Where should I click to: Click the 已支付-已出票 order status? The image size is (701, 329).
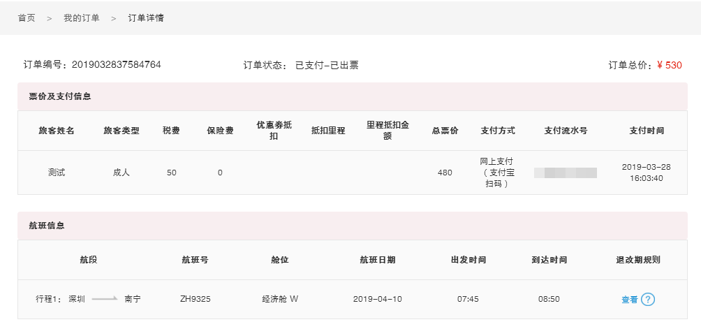tap(327, 65)
